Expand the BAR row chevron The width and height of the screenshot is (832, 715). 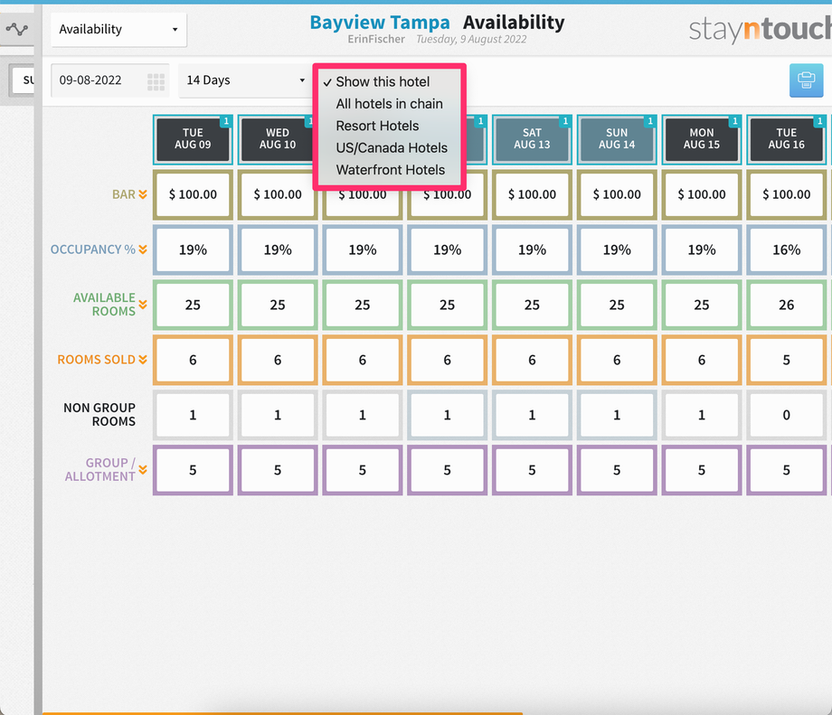click(x=143, y=194)
